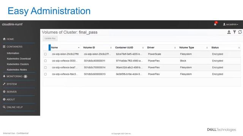The image size is (243, 136).
Task: Click the ABOUT info icon
Action: 4,99
